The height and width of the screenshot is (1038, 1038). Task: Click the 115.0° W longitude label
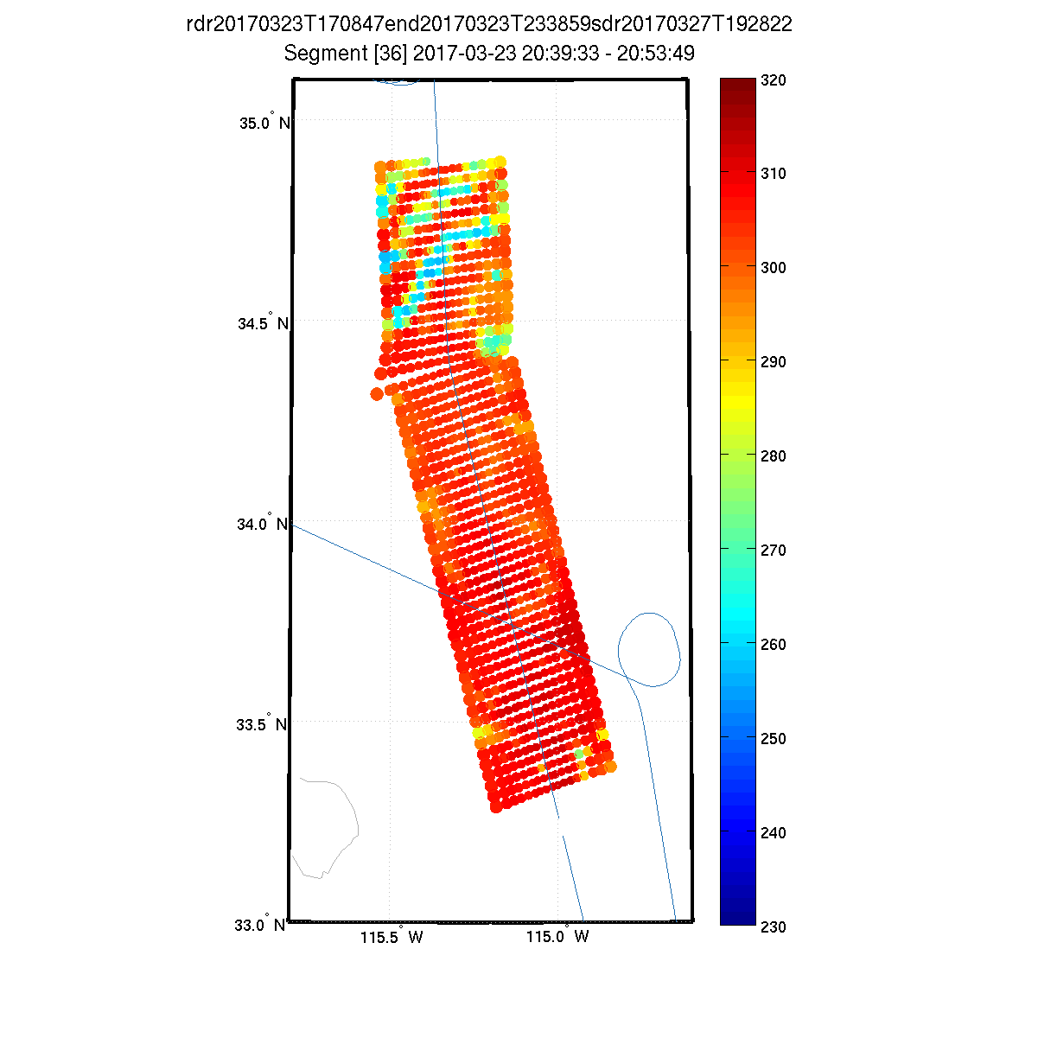557,937
